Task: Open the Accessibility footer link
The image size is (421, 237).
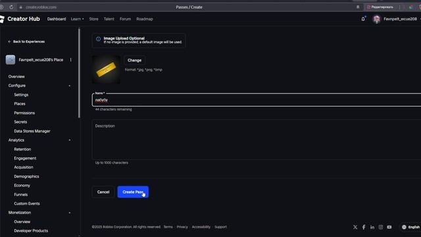Action: [x=201, y=227]
